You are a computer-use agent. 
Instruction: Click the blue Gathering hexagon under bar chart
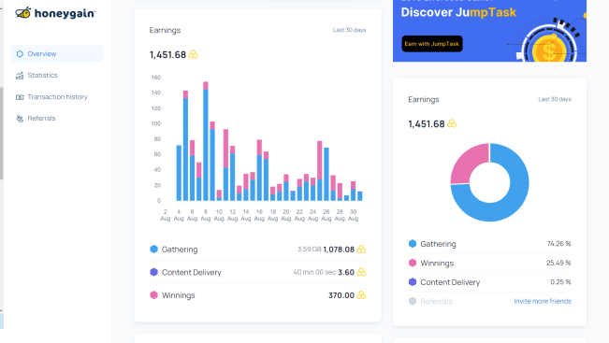[x=153, y=250]
